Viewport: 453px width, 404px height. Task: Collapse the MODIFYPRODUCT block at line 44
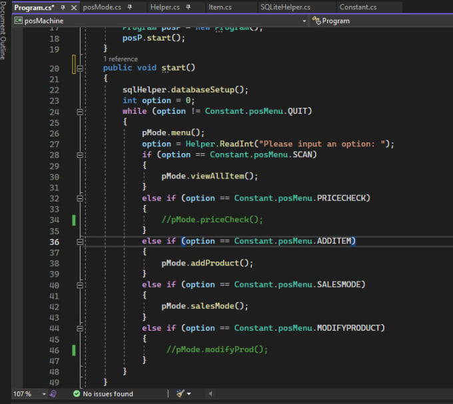[x=80, y=329]
